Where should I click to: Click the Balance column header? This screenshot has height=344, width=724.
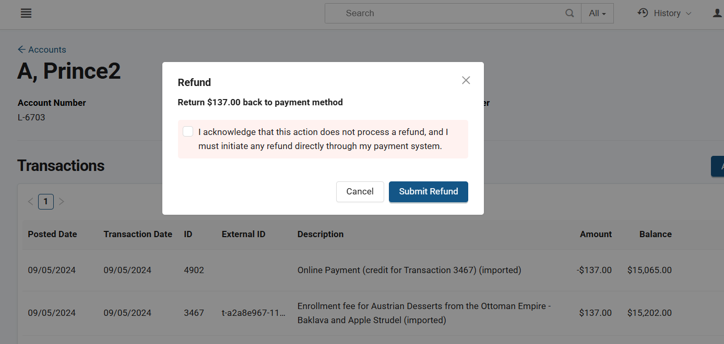point(655,235)
